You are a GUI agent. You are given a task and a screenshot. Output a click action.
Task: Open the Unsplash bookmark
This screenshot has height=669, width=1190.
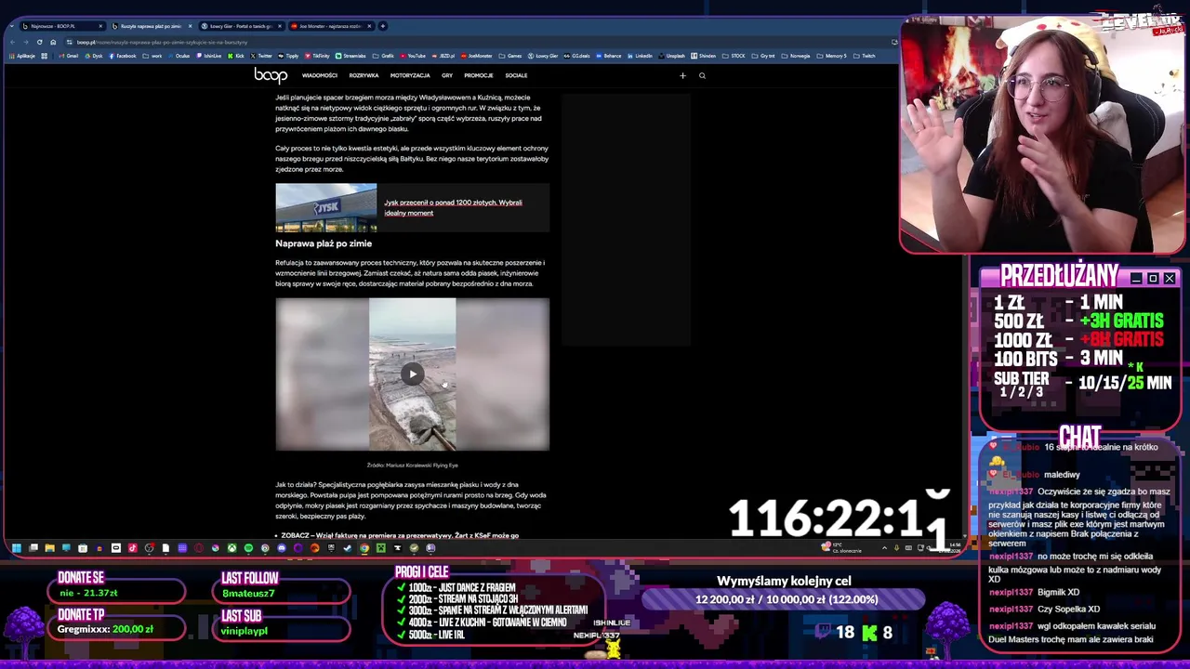click(671, 56)
